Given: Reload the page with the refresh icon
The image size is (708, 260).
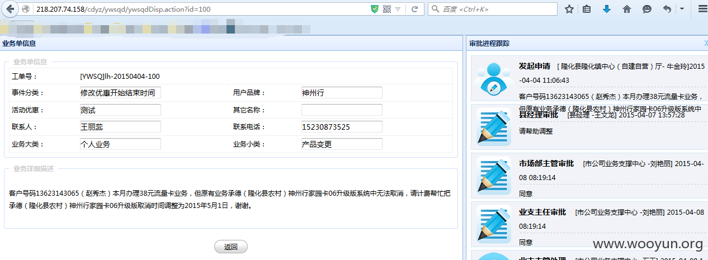Looking at the screenshot, I should 415,9.
